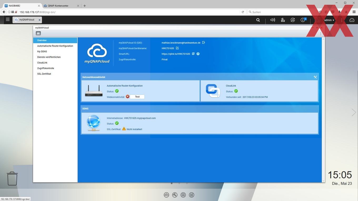
Task: Go to the next desktop page arrow
Action: [x=354, y=112]
